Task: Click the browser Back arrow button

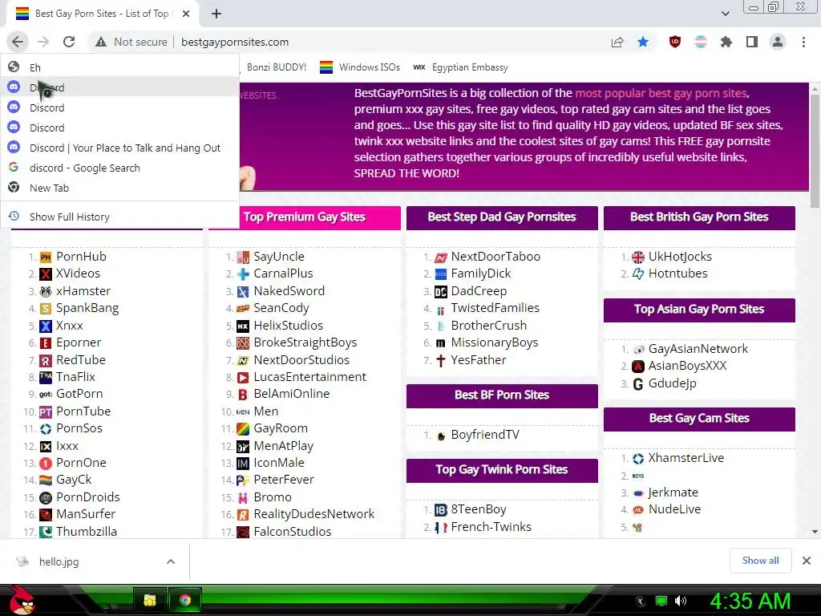Action: 18,42
